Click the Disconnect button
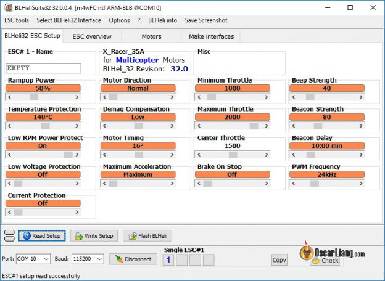Viewport: 385px width, 281px height. click(133, 259)
